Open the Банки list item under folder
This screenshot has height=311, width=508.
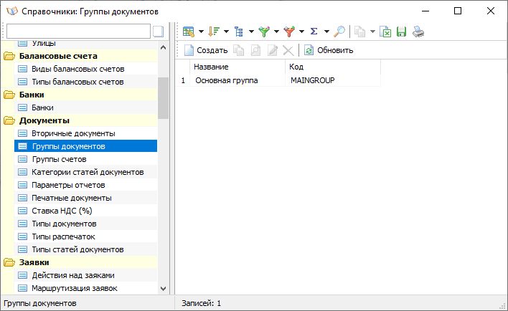coord(42,107)
